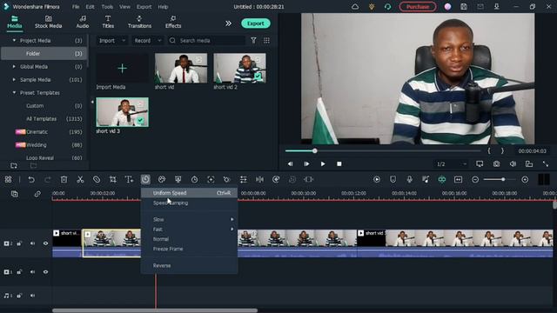Select the short vid 3 thumbnail
Screen dimensions: 557x313
[x=122, y=112]
